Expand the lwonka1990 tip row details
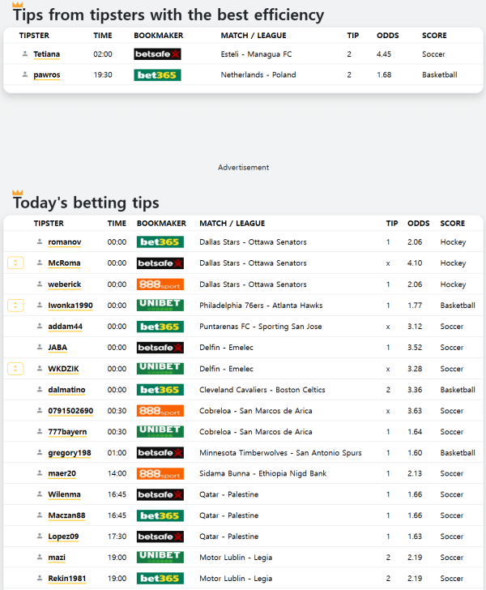The width and height of the screenshot is (486, 590). tap(16, 306)
